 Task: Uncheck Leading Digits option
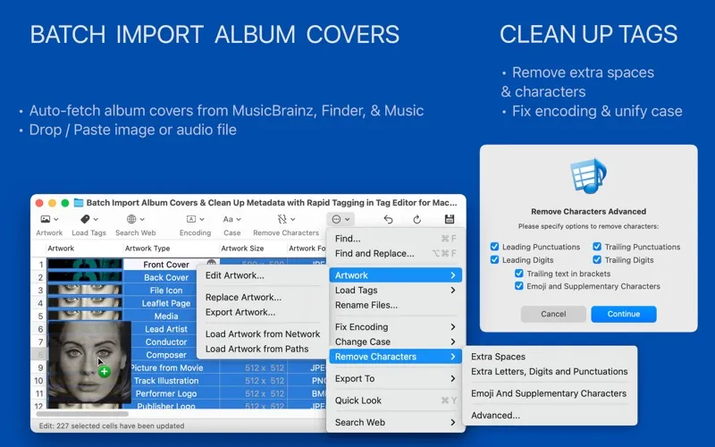point(494,259)
